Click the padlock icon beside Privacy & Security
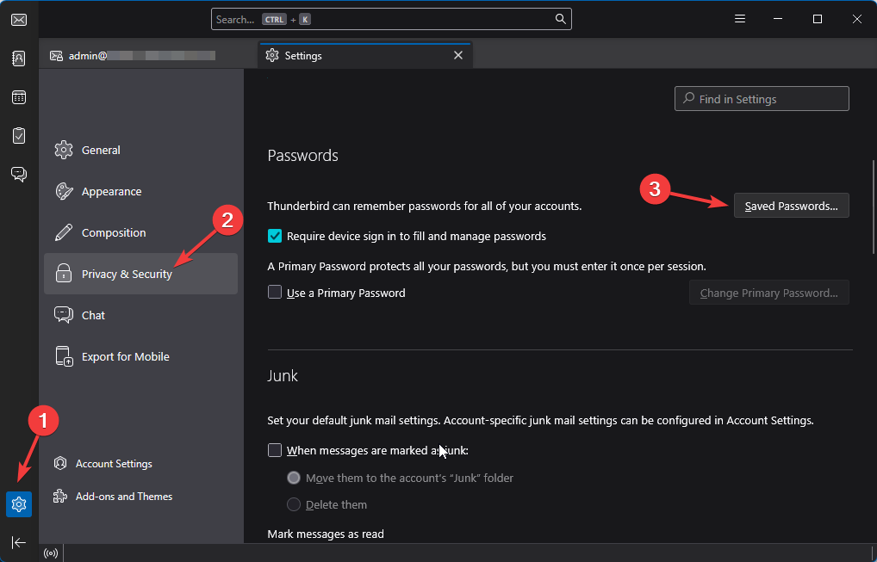The height and width of the screenshot is (562, 877). [64, 274]
